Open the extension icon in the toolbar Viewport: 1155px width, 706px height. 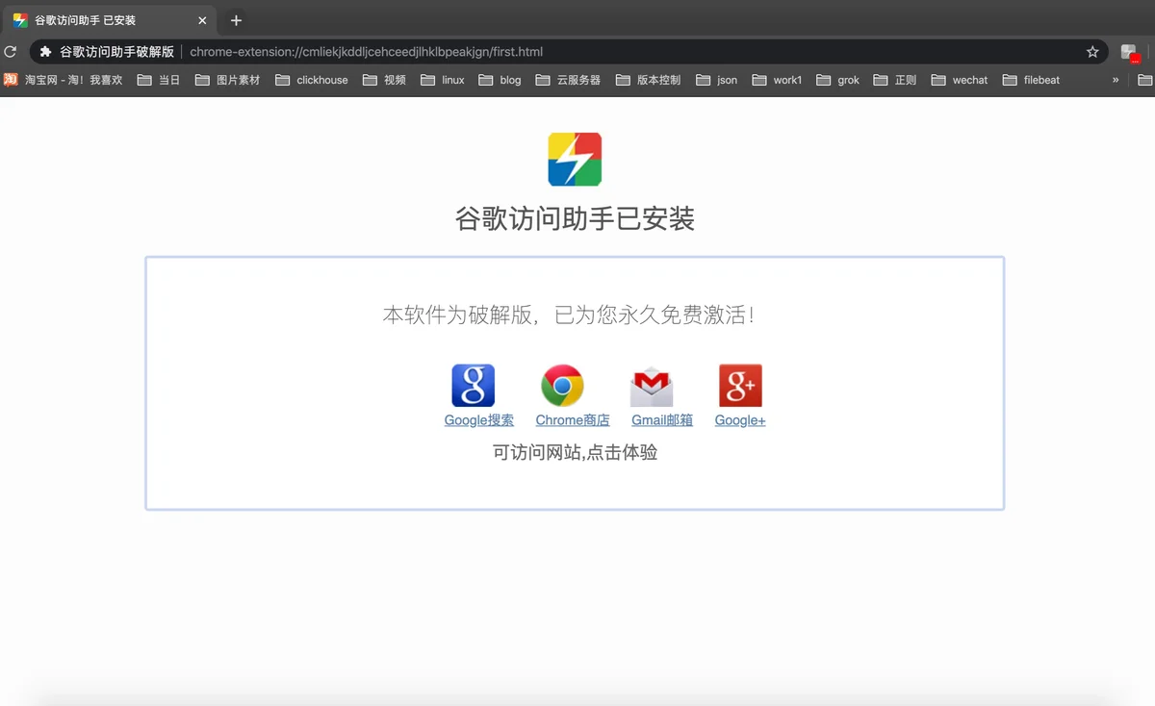click(x=1129, y=52)
